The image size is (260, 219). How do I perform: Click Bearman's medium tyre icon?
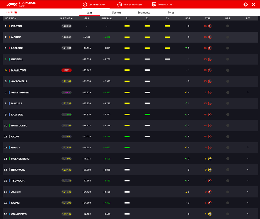pos(210,170)
